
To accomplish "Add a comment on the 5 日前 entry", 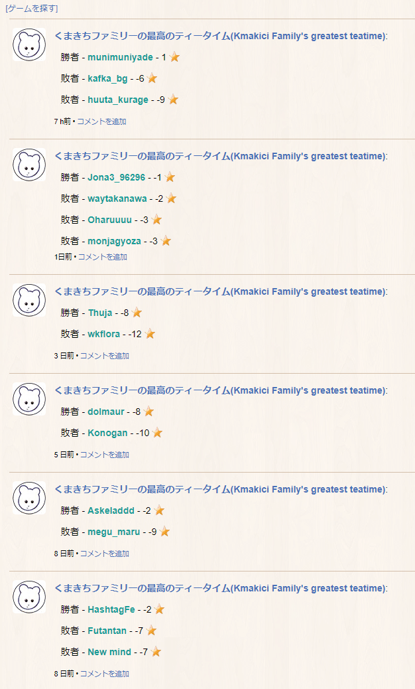I will pos(105,455).
